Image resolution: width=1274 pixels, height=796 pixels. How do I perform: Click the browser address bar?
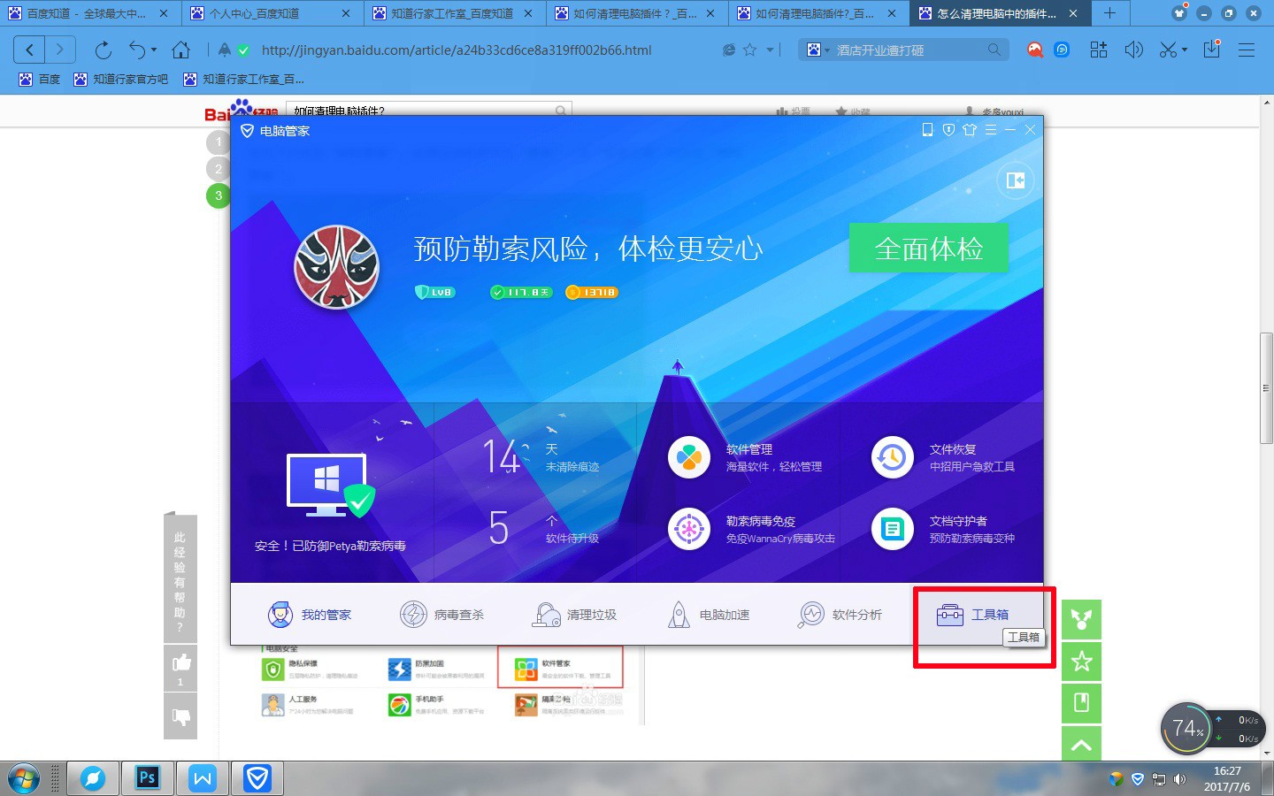click(x=485, y=50)
